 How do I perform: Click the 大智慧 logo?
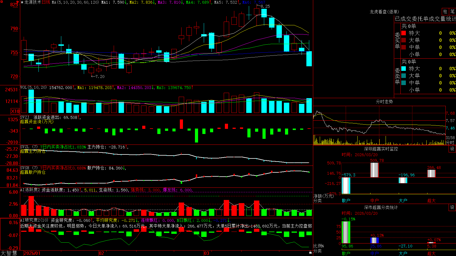click(9, 253)
